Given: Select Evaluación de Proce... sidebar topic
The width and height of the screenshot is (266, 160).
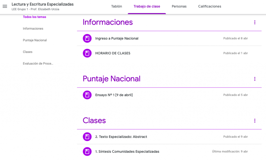Looking at the screenshot, I should (x=38, y=64).
